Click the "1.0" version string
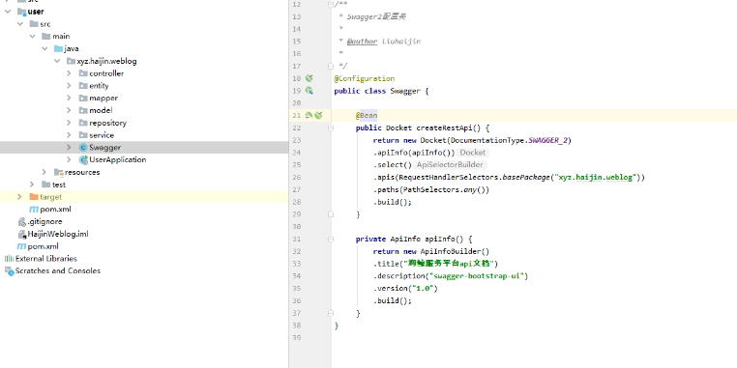This screenshot has width=737, height=368. 423,288
